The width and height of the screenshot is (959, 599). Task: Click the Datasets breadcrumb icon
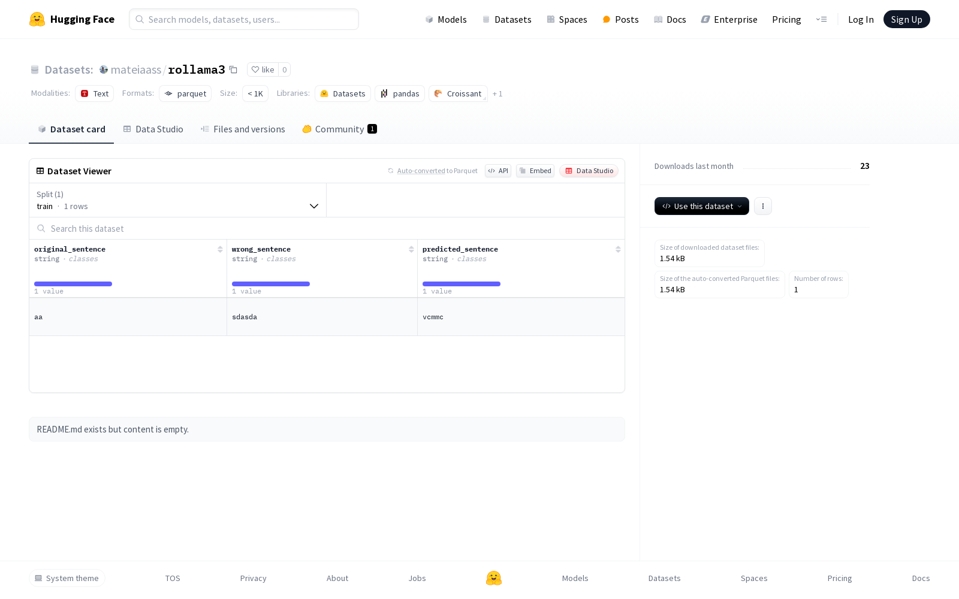[x=35, y=70]
